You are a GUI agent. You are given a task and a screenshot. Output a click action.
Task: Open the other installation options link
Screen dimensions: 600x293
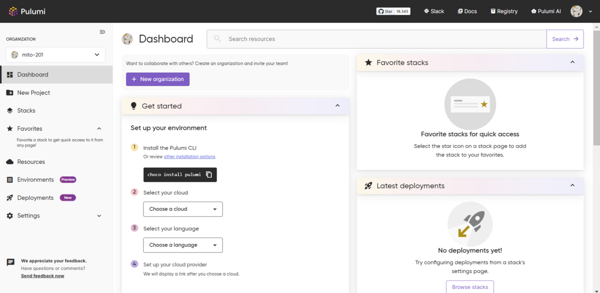coord(189,156)
